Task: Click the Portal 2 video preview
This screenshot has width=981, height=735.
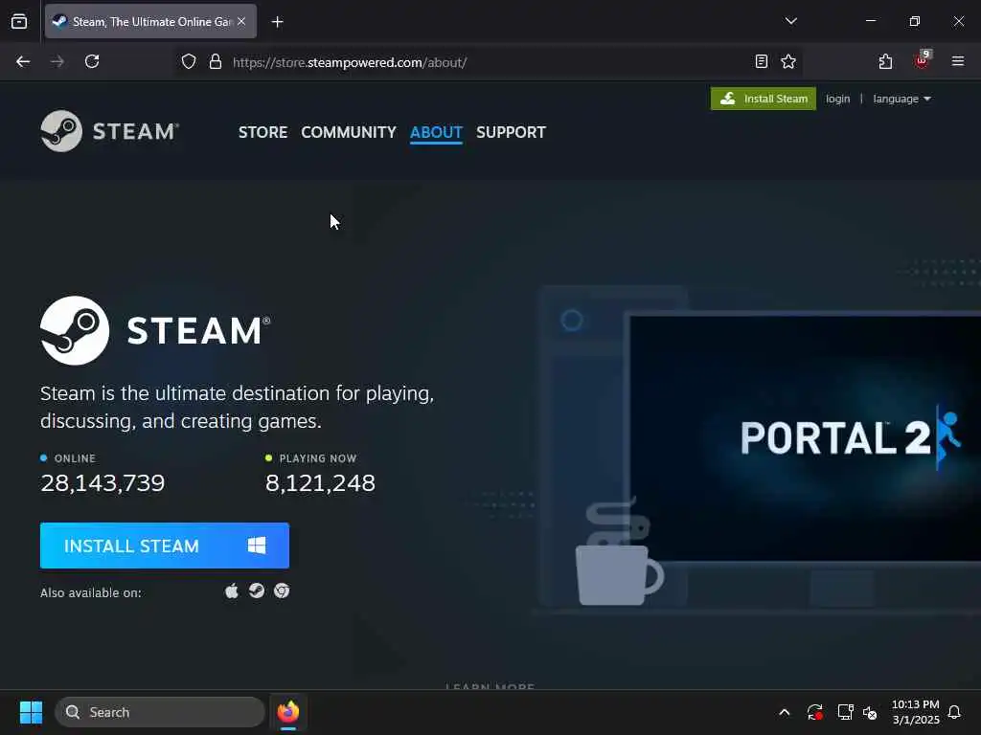Action: tap(805, 437)
